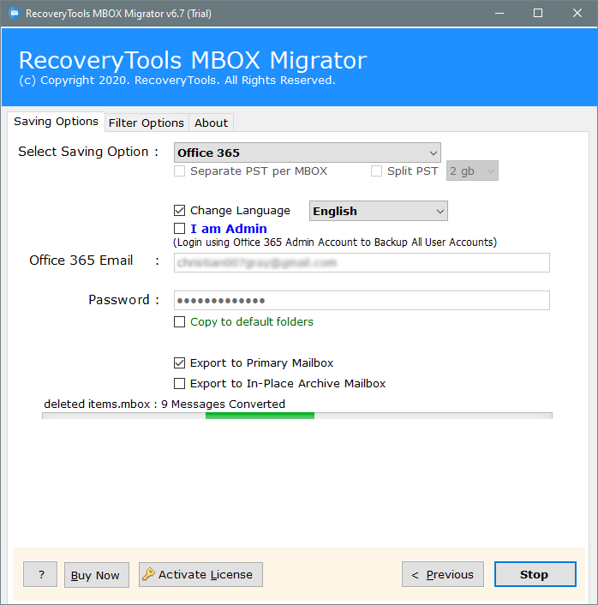This screenshot has height=605, width=598.
Task: Uncheck the Change Language checkbox
Action: (179, 210)
